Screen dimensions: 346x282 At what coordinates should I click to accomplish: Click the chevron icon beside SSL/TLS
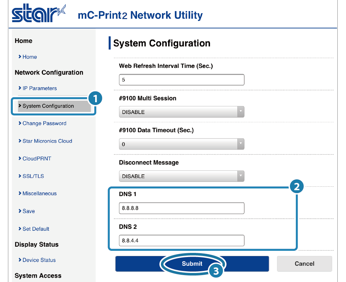(20, 176)
